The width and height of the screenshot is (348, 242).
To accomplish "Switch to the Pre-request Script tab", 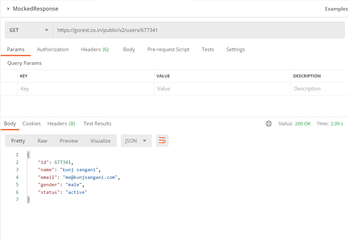I will pyautogui.click(x=168, y=49).
